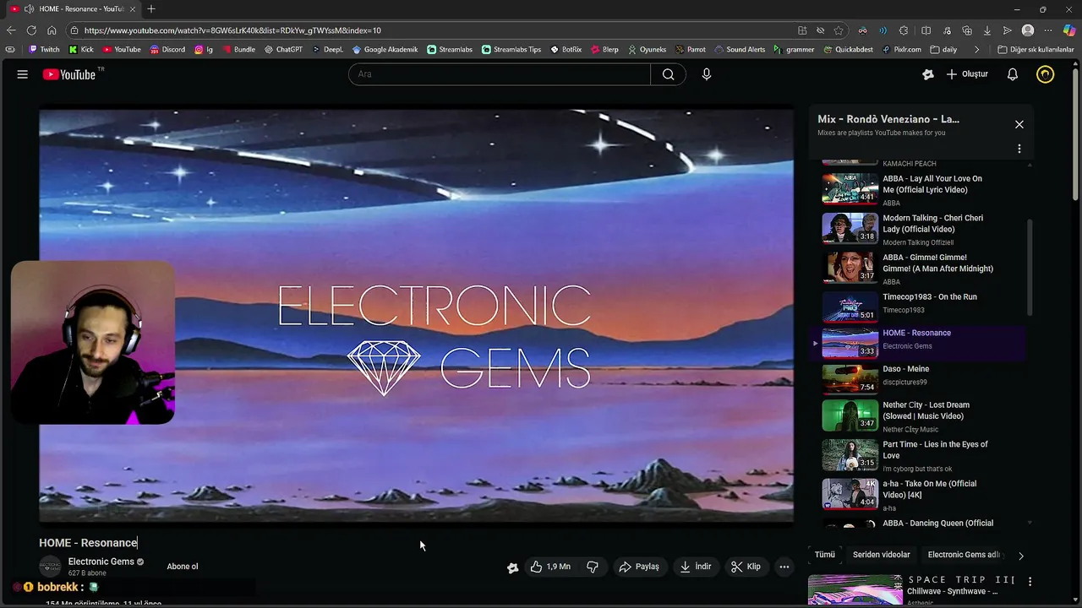The height and width of the screenshot is (608, 1082).
Task: Open the YouTube bookmark in the bookmarks bar
Action: pos(122,50)
